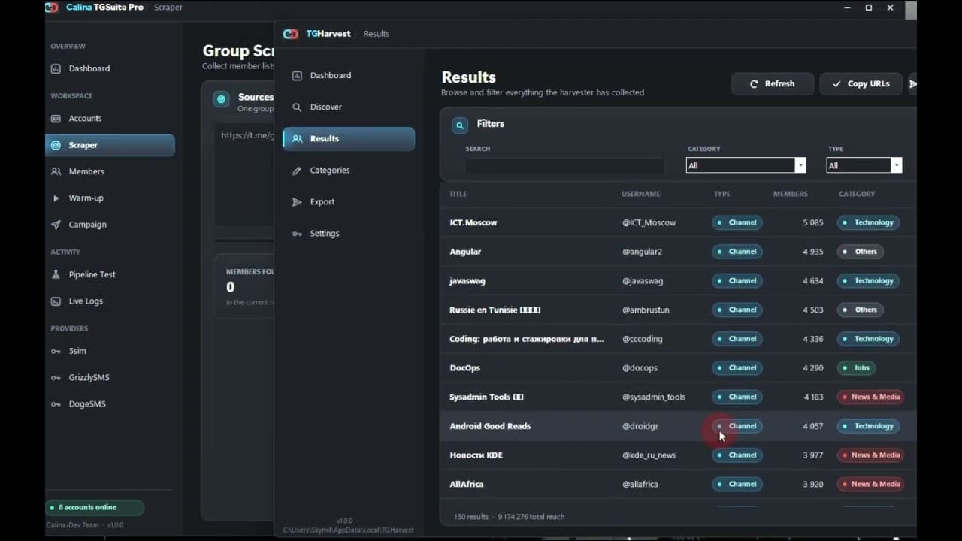Click the Export arrow icon in TGHarvest
This screenshot has height=541, width=962.
(x=297, y=202)
